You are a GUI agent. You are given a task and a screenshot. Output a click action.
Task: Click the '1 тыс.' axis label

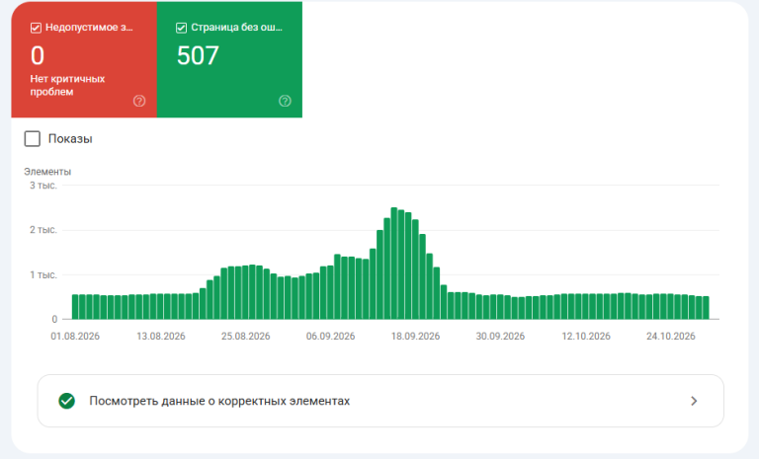43,274
